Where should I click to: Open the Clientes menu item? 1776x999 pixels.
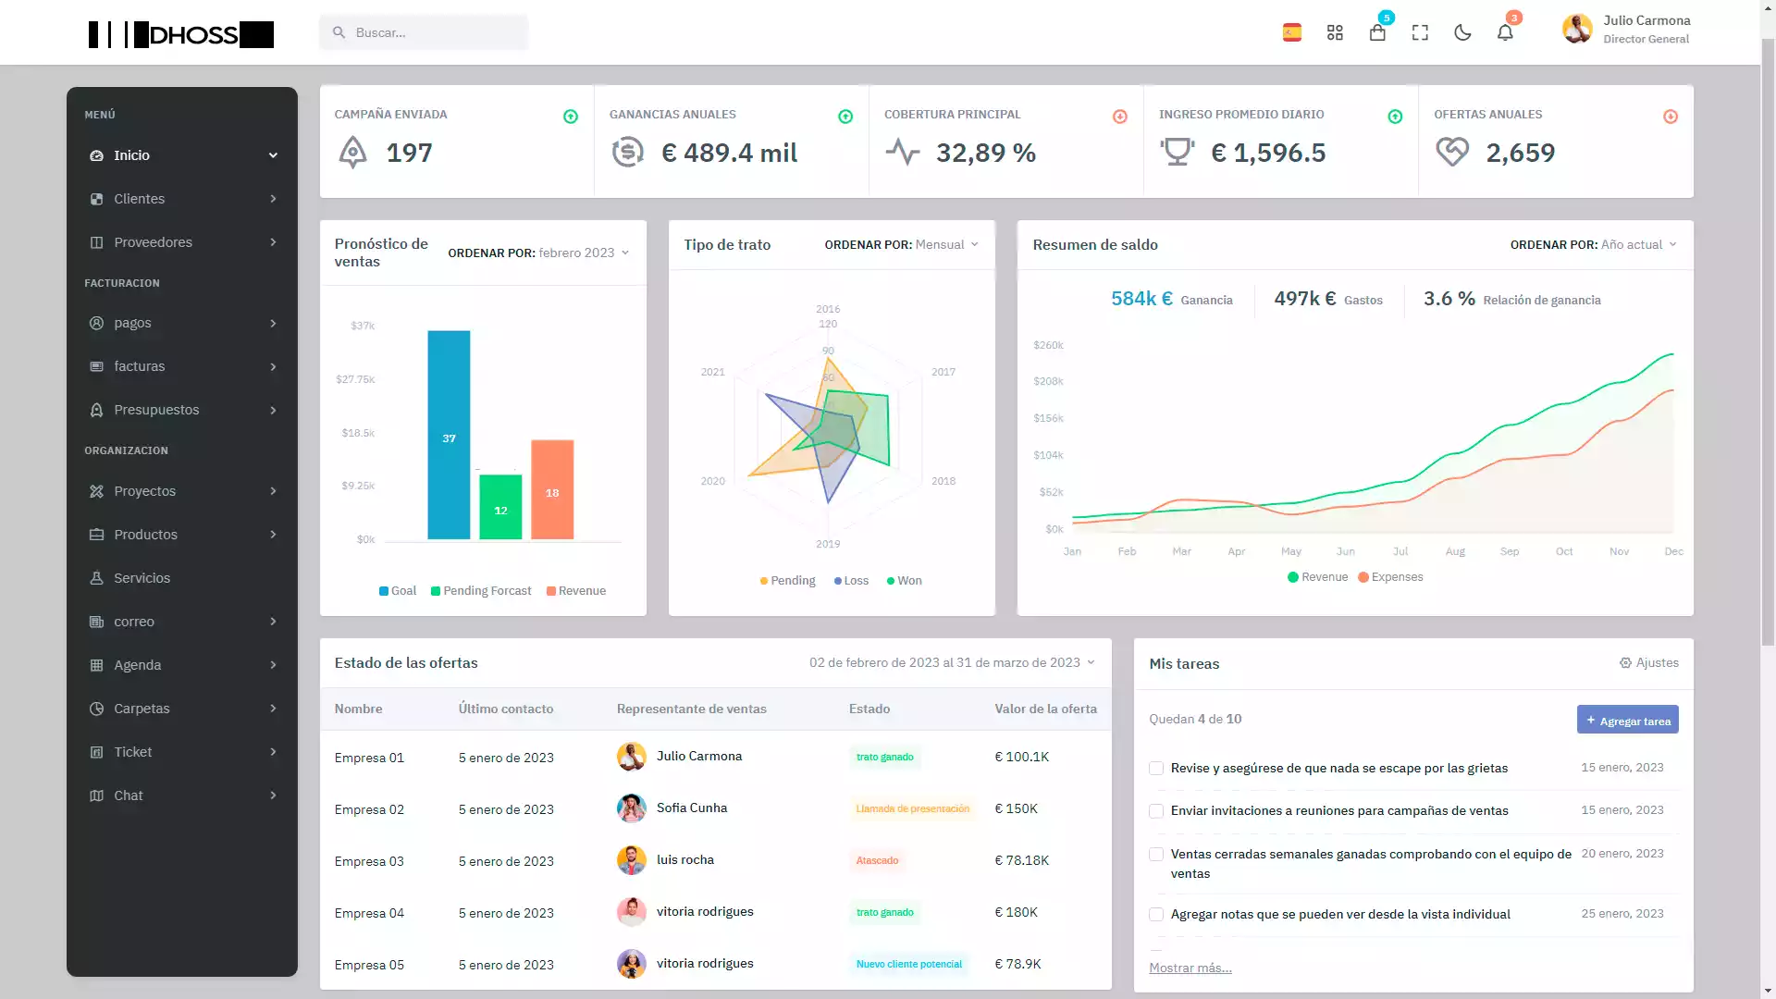[139, 199]
